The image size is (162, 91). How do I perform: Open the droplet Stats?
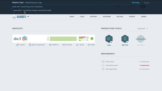tap(91, 45)
